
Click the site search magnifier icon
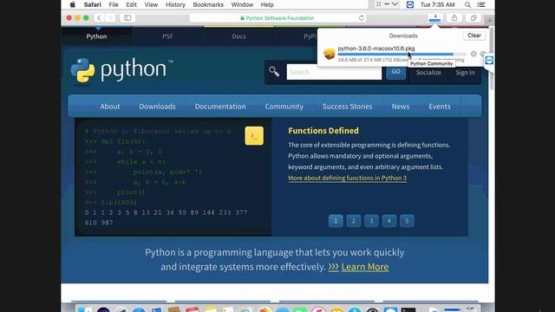point(274,71)
